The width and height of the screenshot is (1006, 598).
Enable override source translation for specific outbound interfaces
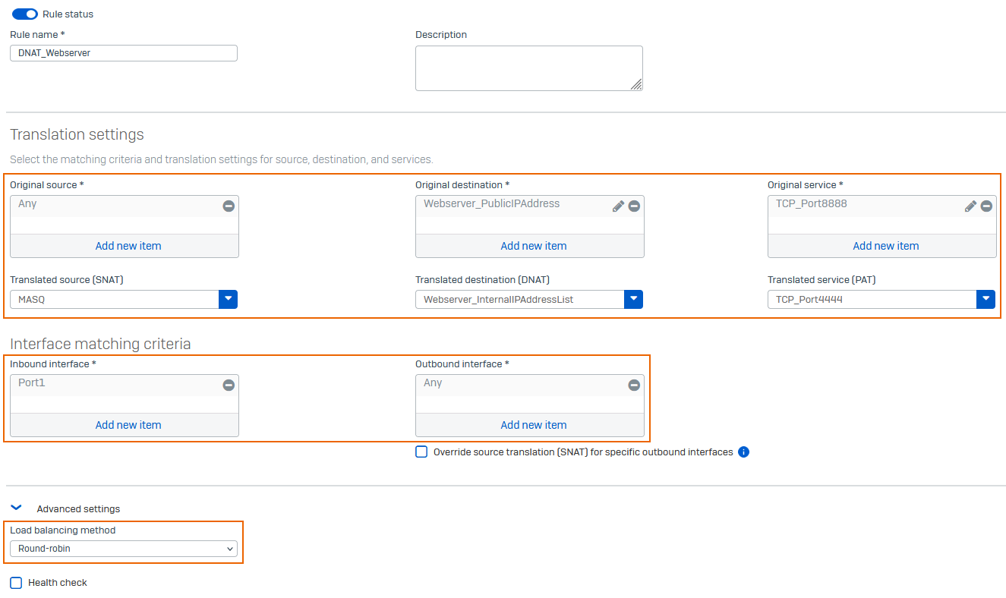[421, 452]
